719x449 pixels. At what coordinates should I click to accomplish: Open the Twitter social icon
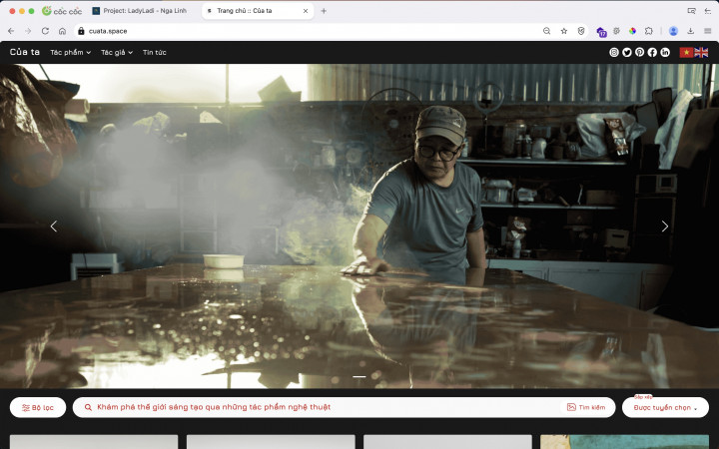627,52
